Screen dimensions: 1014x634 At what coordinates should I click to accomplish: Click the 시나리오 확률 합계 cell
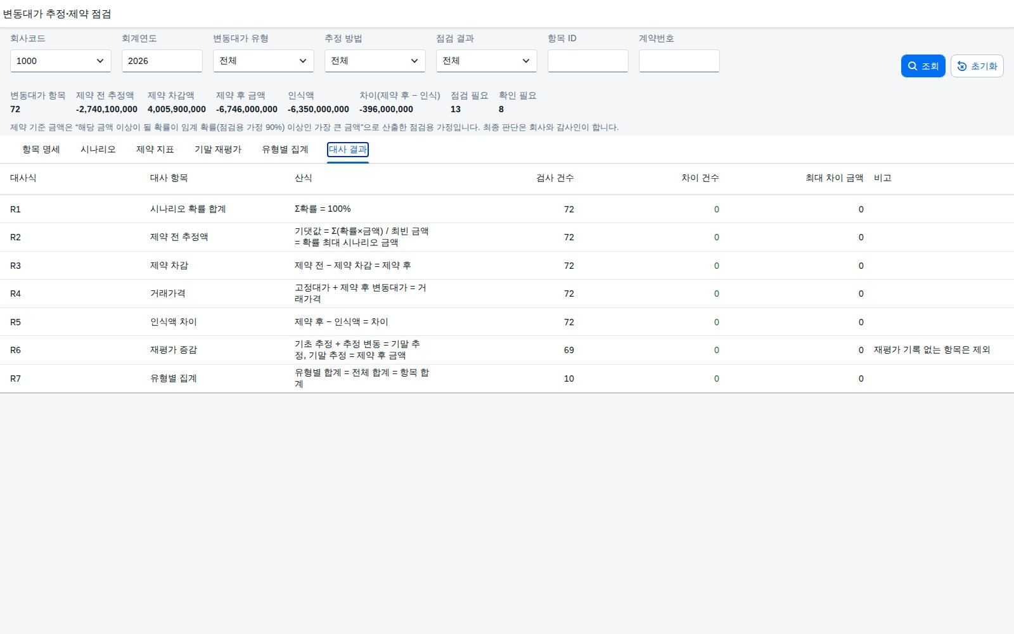(188, 209)
